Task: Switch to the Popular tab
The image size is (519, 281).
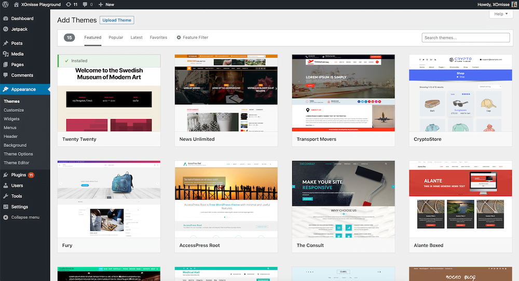Action: [x=116, y=37]
